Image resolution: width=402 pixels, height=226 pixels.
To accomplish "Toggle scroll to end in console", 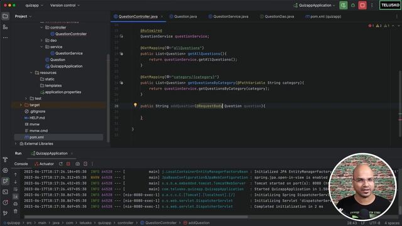I will [x=15, y=196].
